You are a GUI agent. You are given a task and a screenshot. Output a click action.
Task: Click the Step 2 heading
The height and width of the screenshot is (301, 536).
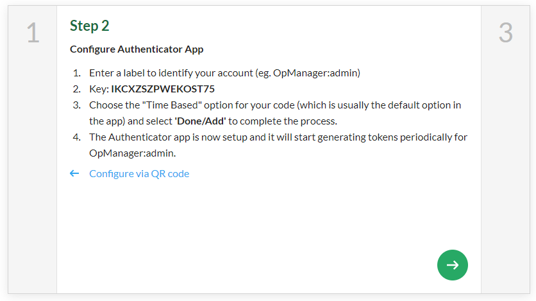coord(90,26)
